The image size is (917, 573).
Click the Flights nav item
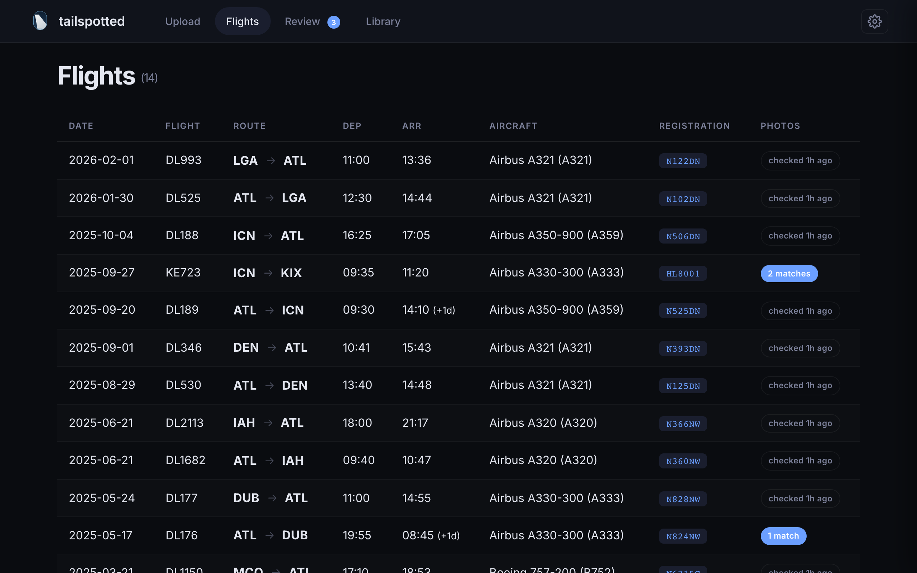[243, 21]
